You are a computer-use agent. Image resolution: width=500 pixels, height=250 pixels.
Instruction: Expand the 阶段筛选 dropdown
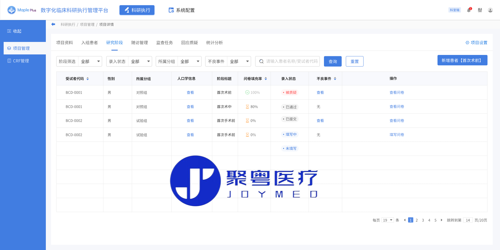pos(90,61)
